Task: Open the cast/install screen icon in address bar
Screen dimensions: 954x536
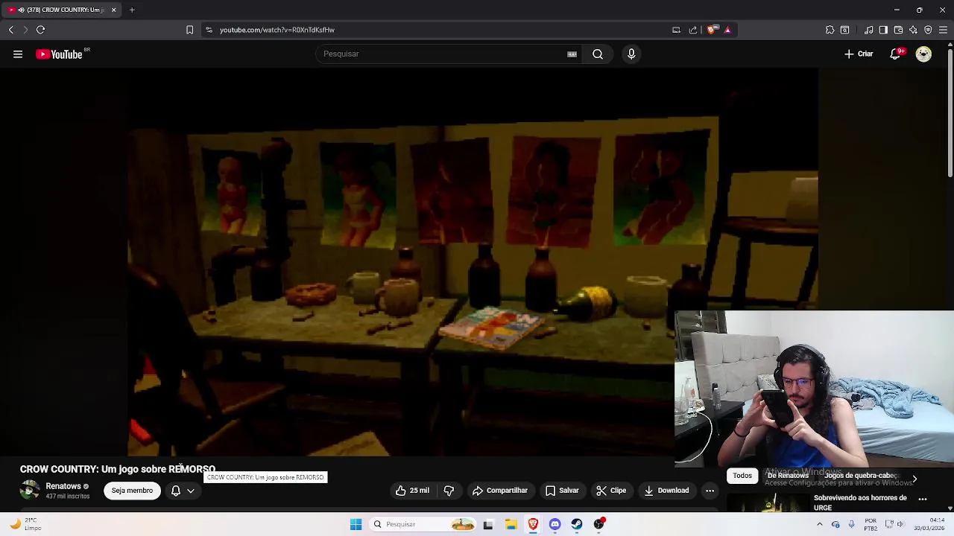Action: (x=676, y=30)
